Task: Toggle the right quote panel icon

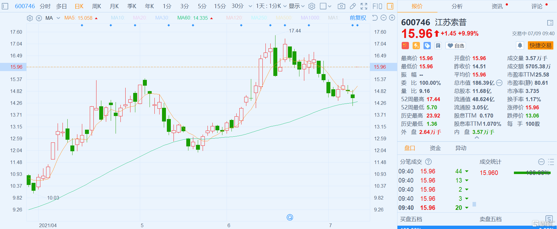Action: point(390,6)
